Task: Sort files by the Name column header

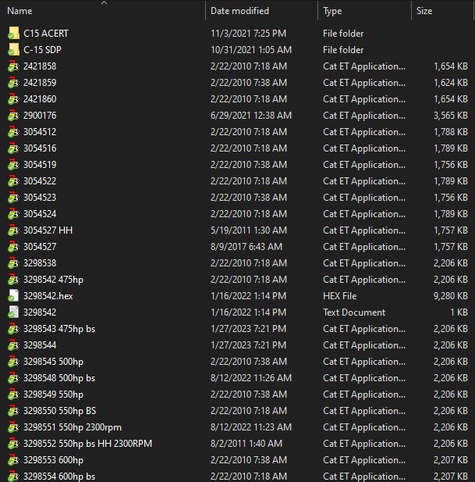Action: tap(19, 11)
